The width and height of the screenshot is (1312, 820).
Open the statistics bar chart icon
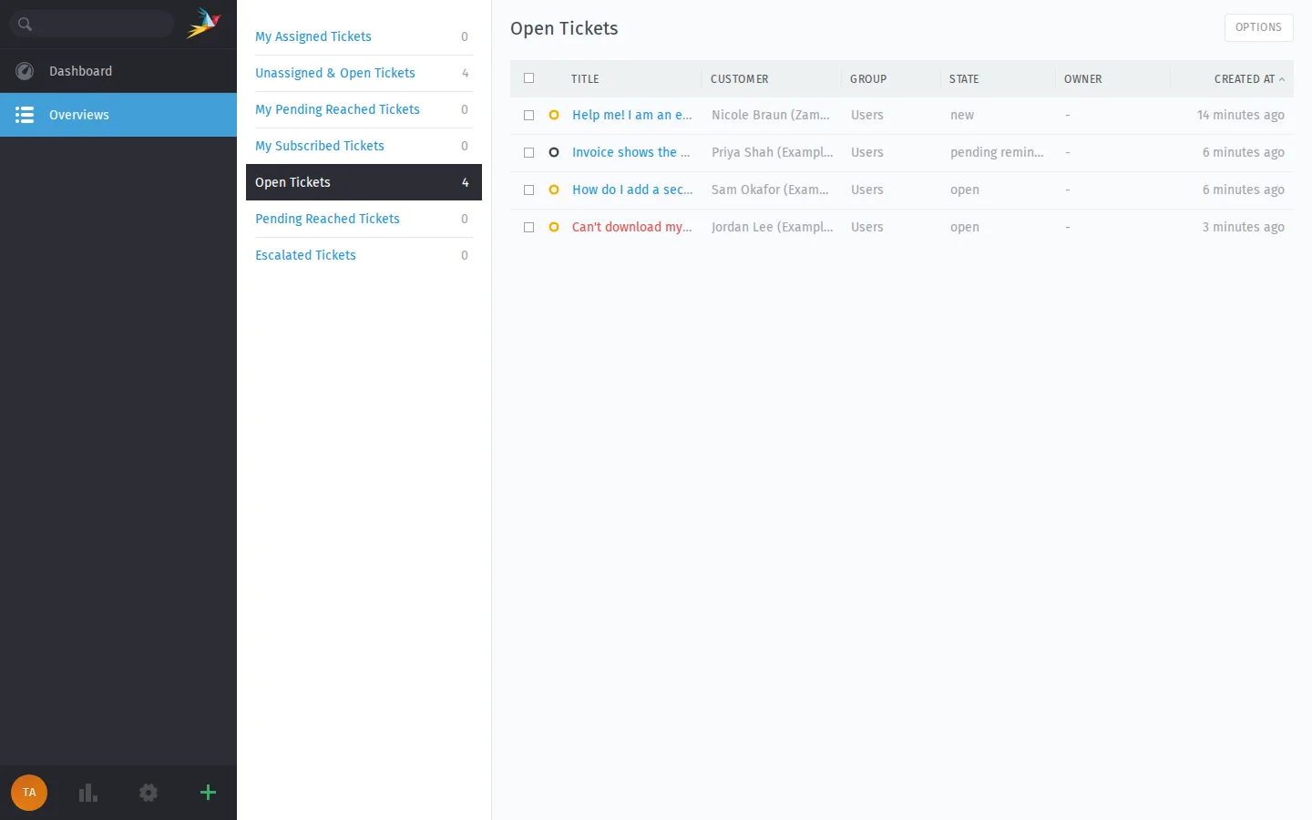88,793
